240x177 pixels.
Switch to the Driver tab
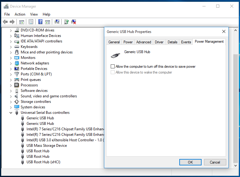click(159, 42)
